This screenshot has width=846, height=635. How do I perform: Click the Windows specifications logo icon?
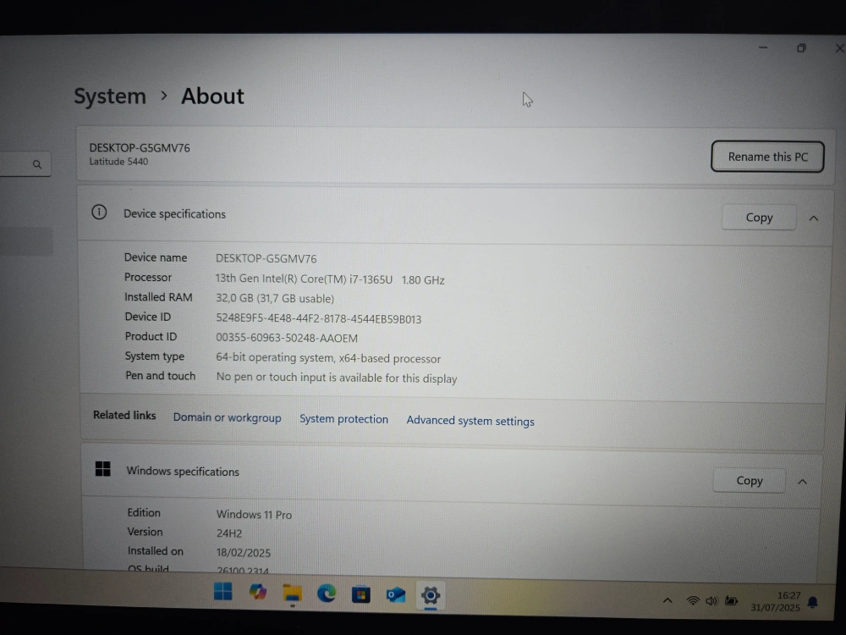(x=102, y=469)
